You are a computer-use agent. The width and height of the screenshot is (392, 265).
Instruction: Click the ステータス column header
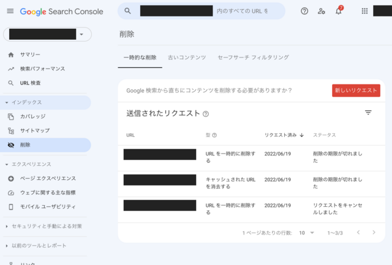(x=324, y=135)
